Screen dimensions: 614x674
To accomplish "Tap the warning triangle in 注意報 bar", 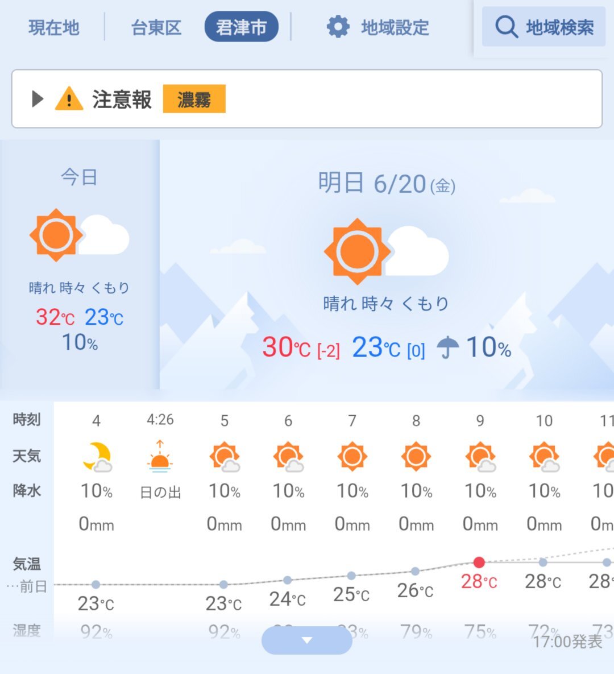I will (x=69, y=99).
